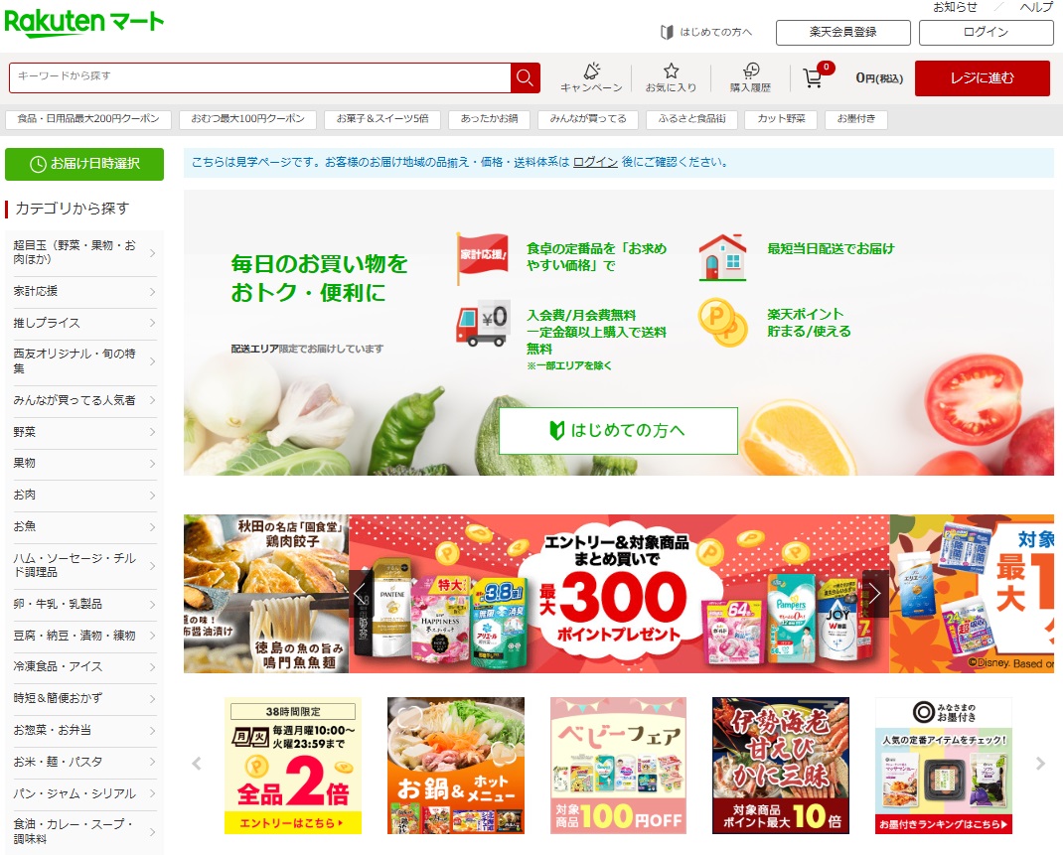Show next slide in main banner carousel
Image resolution: width=1063 pixels, height=855 pixels.
click(875, 594)
